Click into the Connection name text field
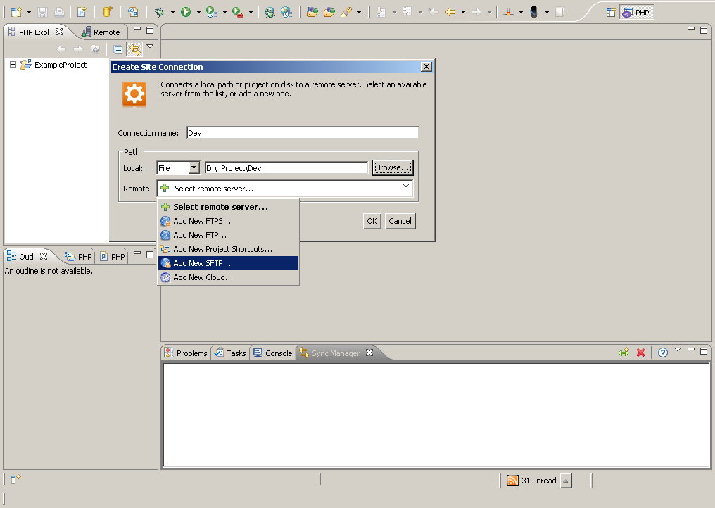Viewport: 715px width, 508px height. (x=303, y=133)
